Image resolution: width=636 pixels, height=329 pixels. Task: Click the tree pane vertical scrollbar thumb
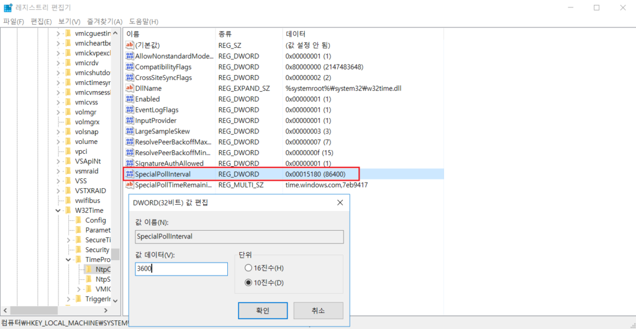tap(116, 254)
